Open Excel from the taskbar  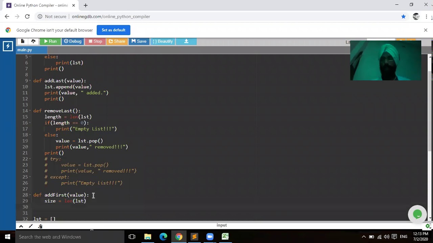pos(225,237)
